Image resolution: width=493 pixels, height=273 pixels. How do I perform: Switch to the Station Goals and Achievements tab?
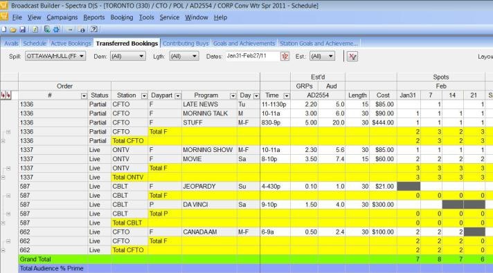(319, 44)
